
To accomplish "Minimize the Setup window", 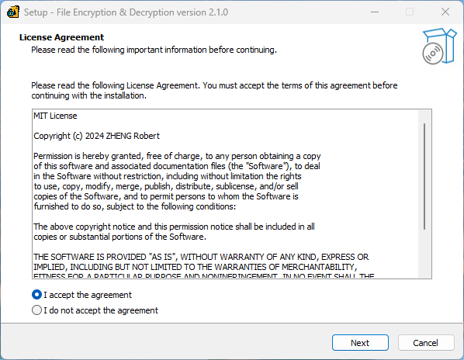I will (375, 12).
